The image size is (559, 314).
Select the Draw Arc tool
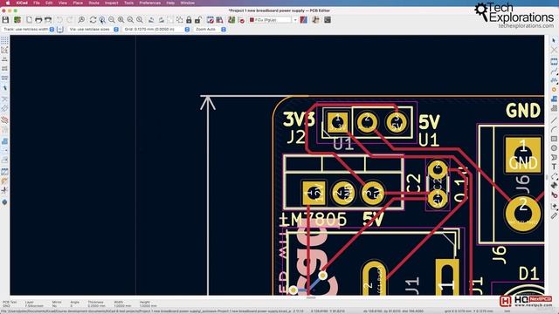pos(554,129)
